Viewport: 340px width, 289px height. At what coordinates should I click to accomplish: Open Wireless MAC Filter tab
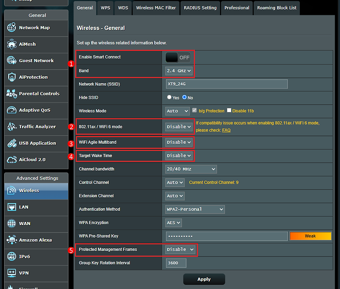click(156, 8)
